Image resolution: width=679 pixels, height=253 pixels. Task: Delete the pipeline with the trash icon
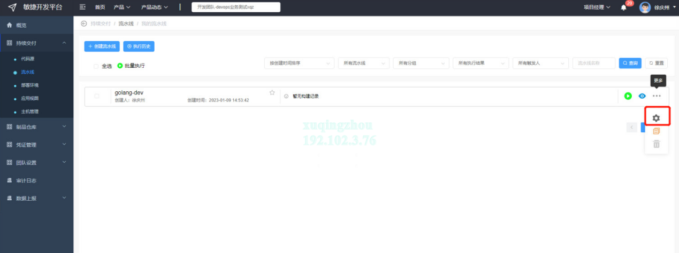click(657, 144)
